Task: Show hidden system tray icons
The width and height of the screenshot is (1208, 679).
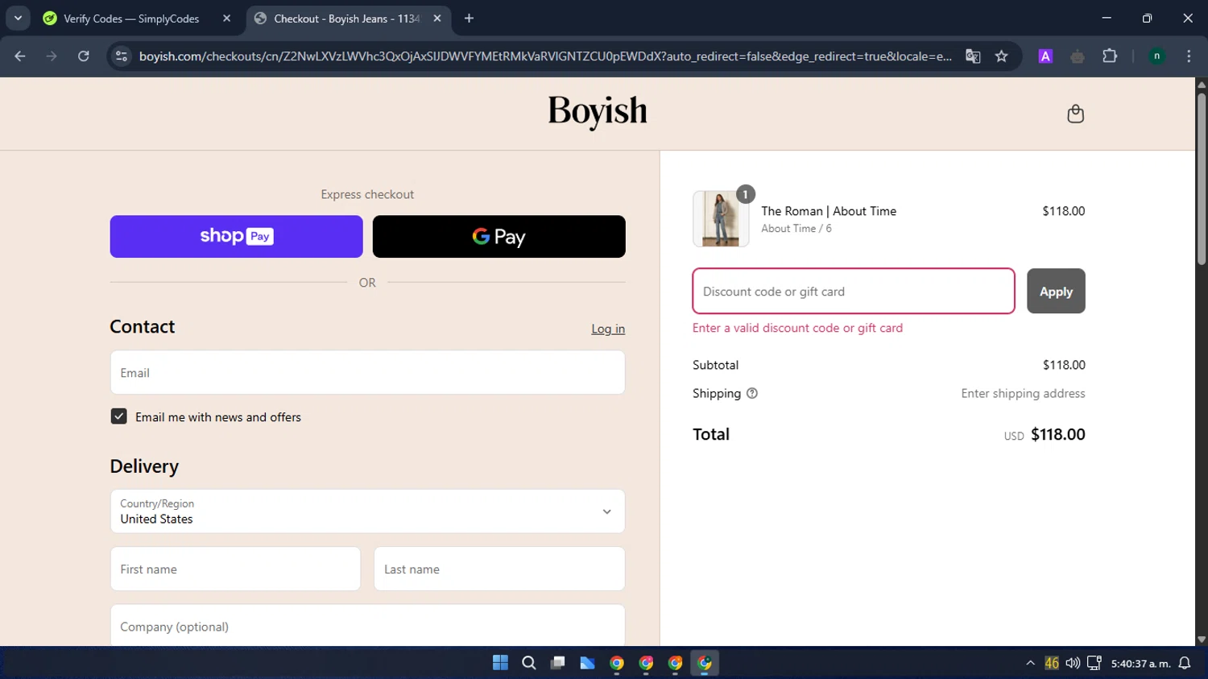Action: (x=1030, y=663)
